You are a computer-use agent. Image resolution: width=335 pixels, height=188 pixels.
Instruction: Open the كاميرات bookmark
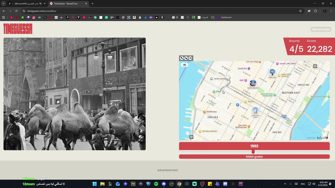(203, 17)
